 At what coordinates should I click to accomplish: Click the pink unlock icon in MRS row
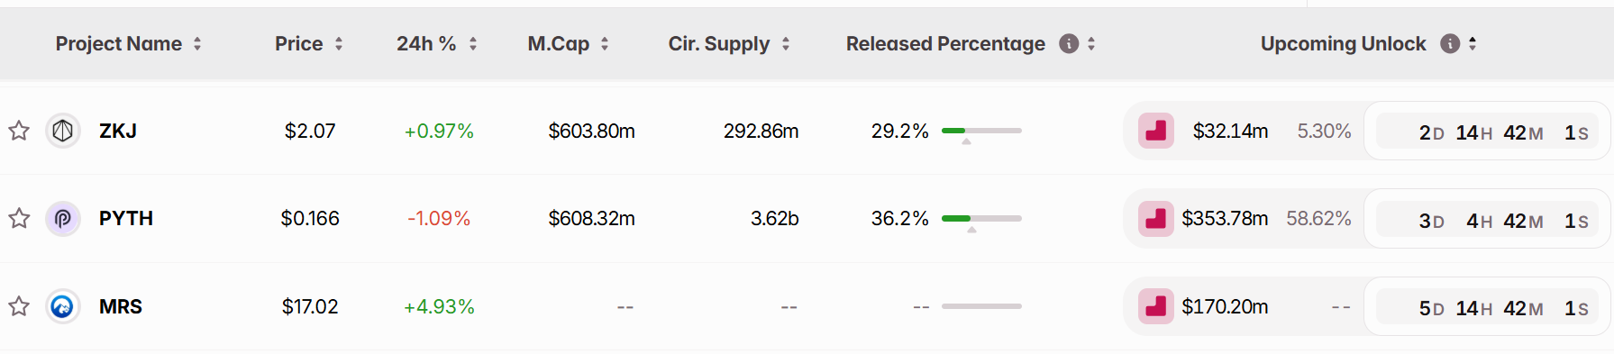coord(1156,307)
